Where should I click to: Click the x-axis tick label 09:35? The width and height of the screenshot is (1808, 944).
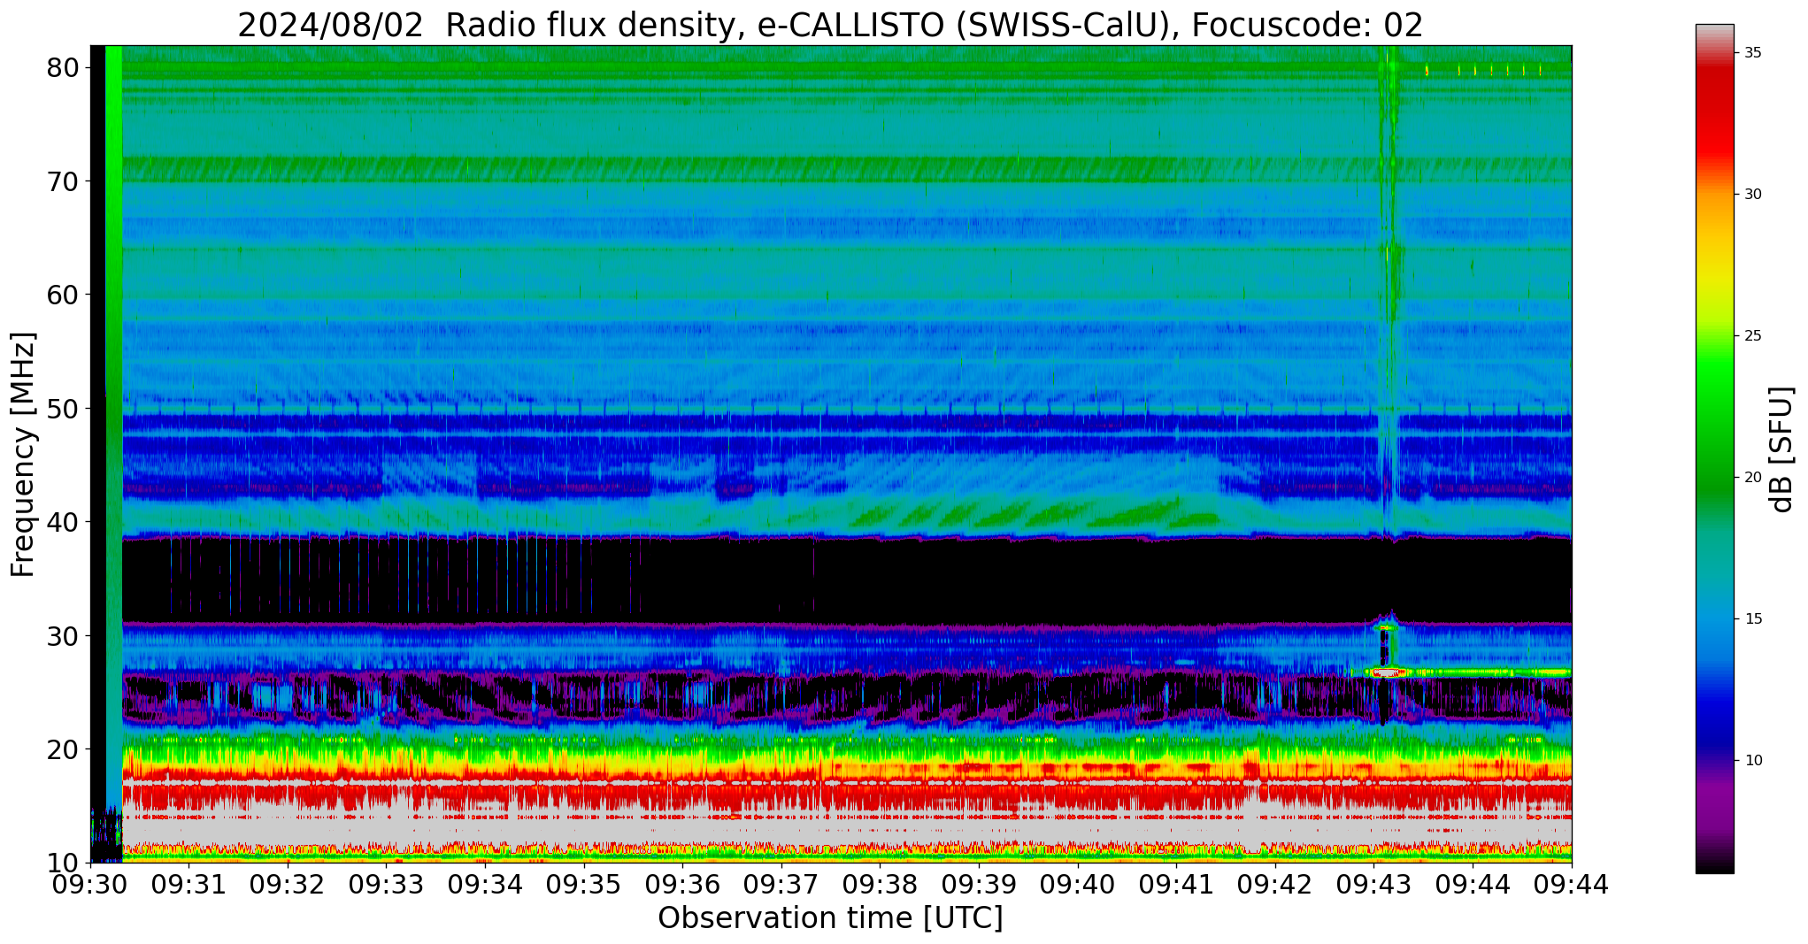point(583,884)
